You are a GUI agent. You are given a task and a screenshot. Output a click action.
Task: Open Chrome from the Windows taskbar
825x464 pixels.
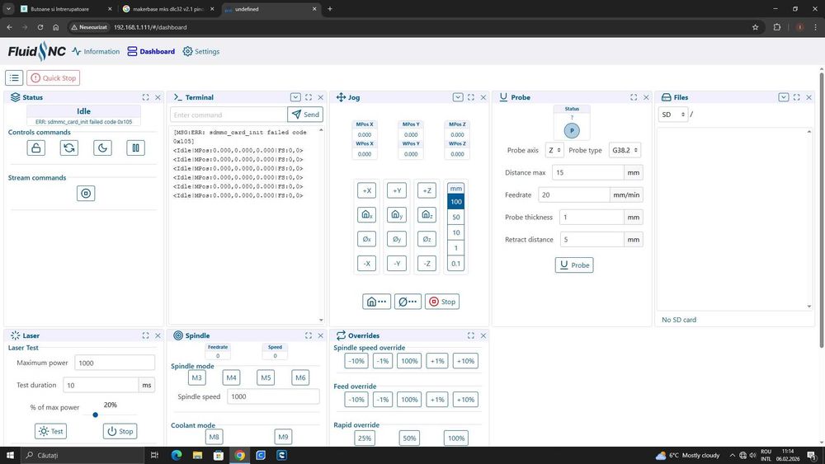239,455
